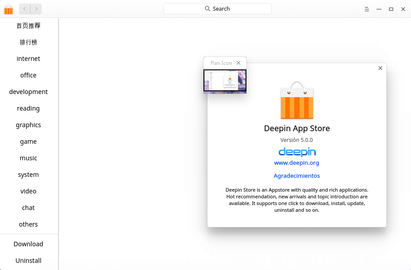Viewport: 411px width, 270px height.
Task: Click the Deepin App Store logo icon in title bar
Action: click(x=8, y=9)
